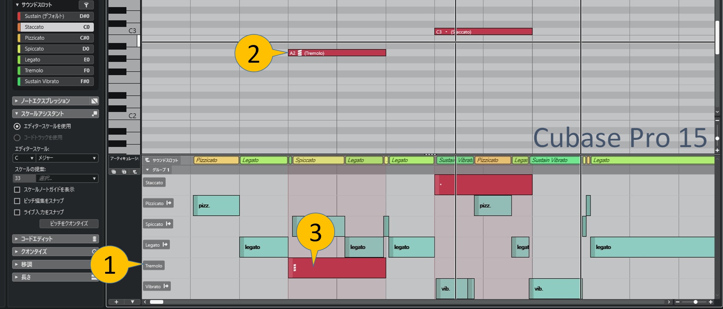
Task: Tick the 'ライブ入力をスナップ' checkbox
Action: (x=17, y=212)
